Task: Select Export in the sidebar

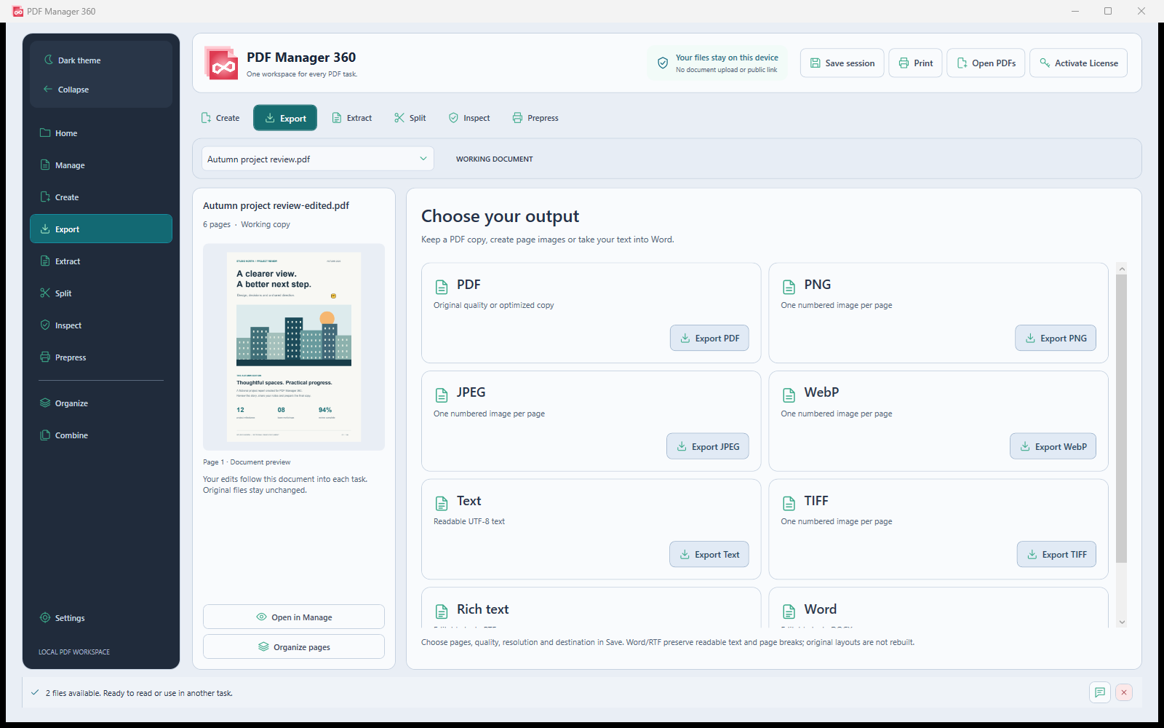Action: [101, 229]
